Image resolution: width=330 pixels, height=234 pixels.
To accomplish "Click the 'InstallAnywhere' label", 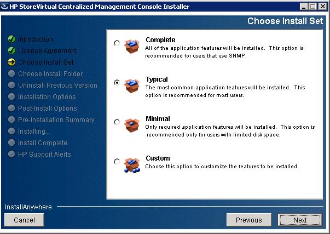I will tap(28, 207).
